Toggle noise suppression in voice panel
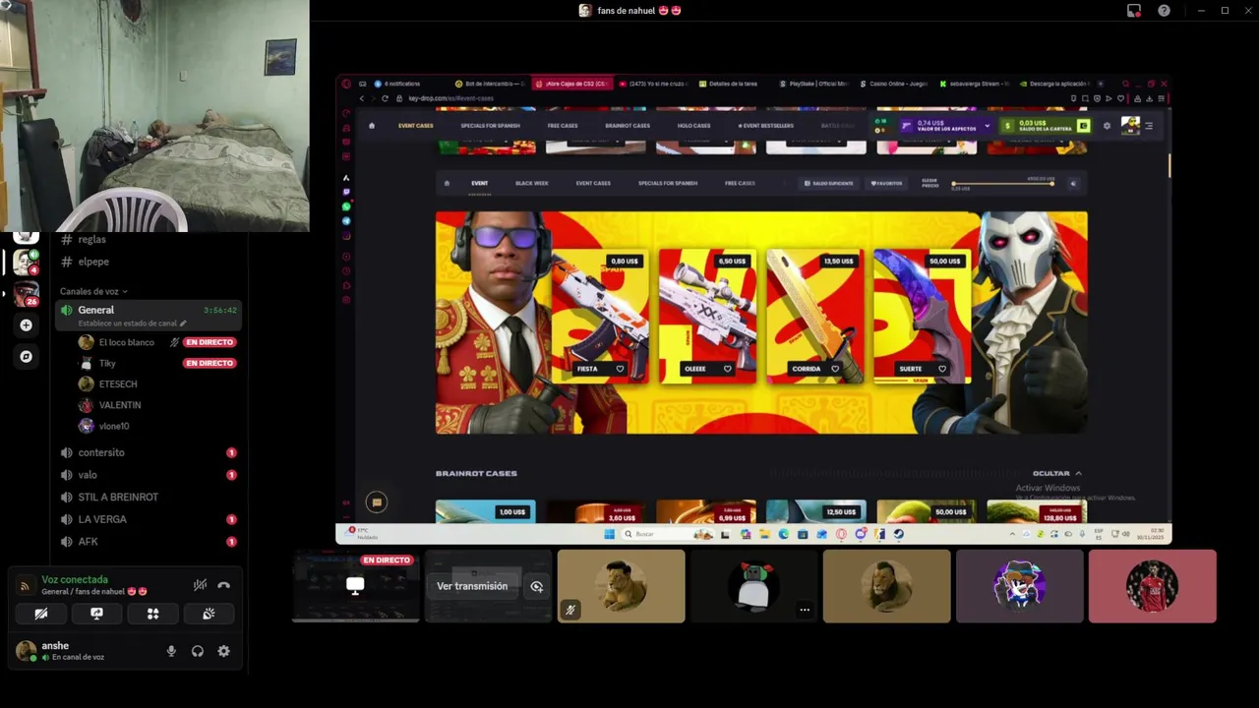 tap(200, 585)
